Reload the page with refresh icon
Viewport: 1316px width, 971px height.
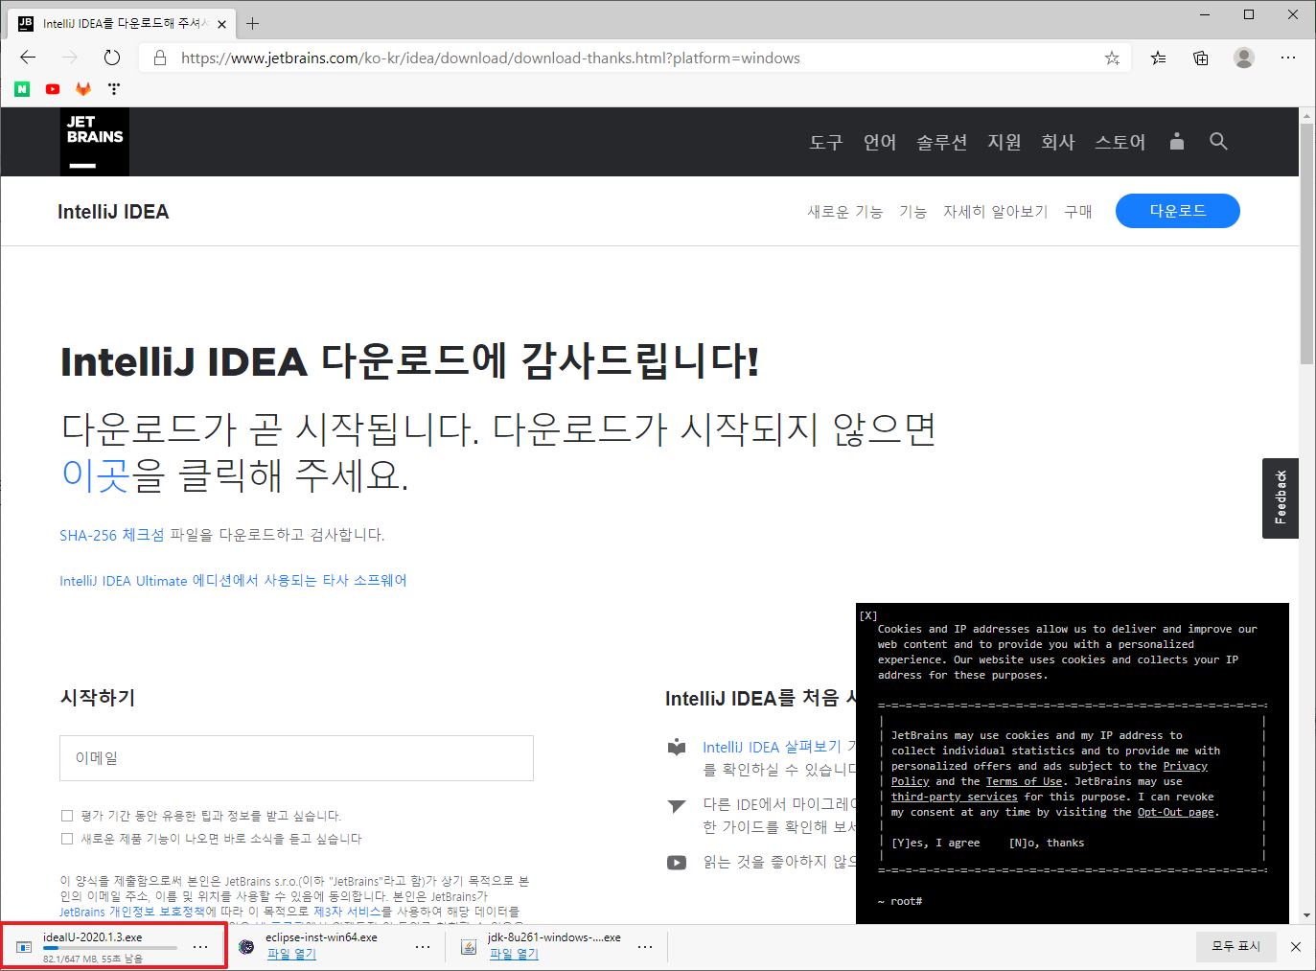[x=112, y=58]
